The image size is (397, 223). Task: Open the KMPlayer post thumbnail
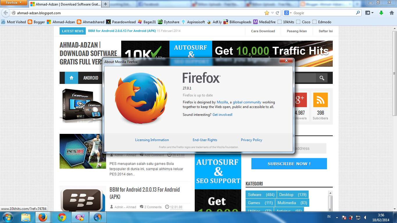click(81, 106)
